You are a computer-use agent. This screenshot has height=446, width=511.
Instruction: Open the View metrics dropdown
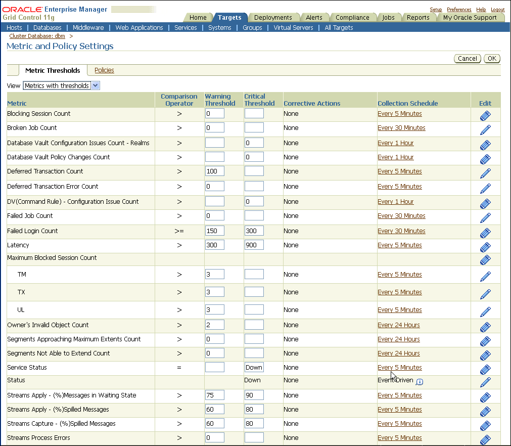61,85
